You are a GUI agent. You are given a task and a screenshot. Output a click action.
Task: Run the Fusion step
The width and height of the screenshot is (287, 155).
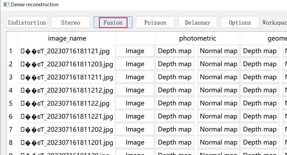(113, 22)
